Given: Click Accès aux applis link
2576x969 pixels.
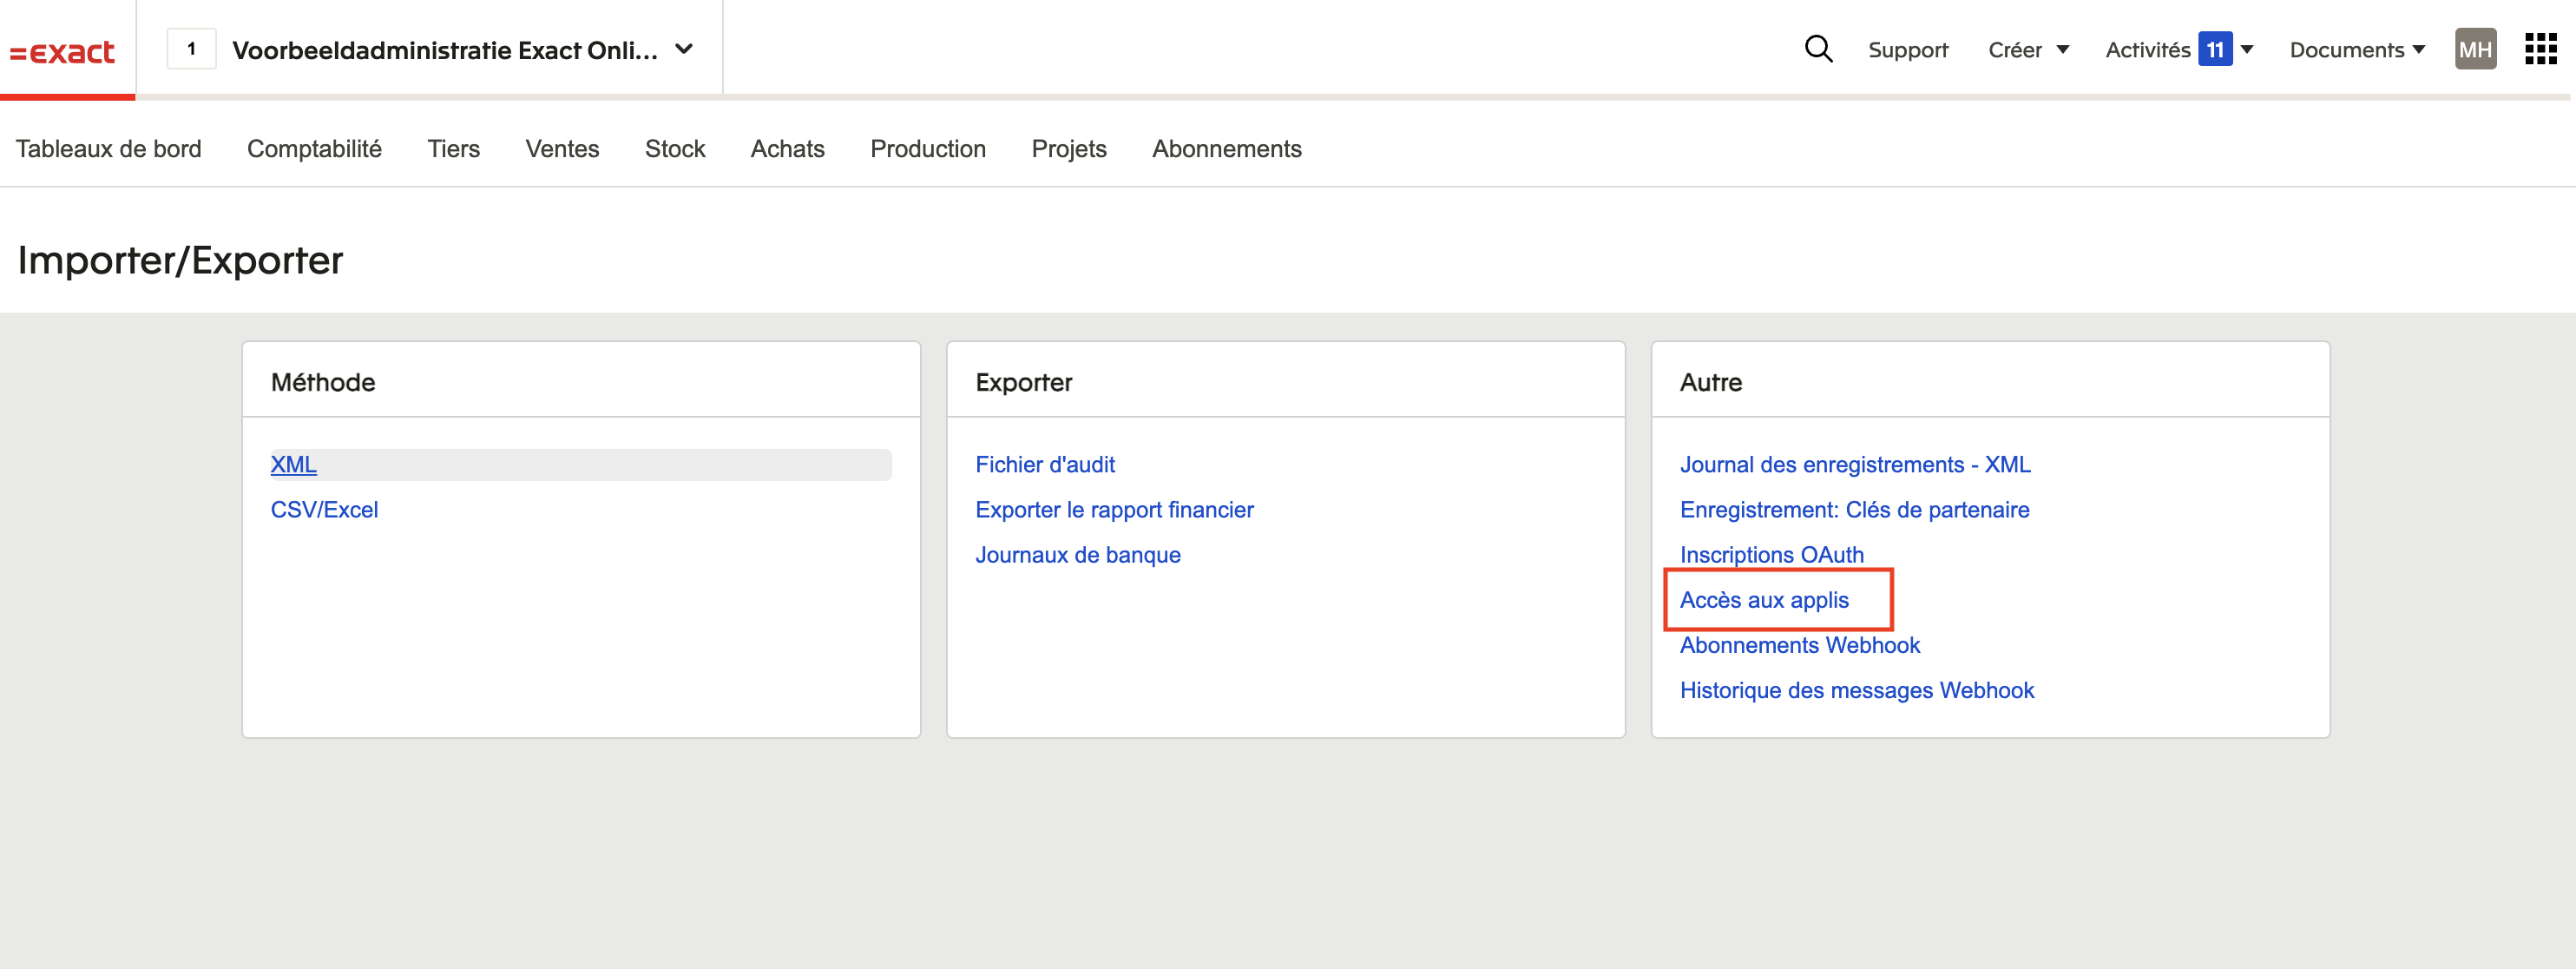Looking at the screenshot, I should tap(1763, 600).
